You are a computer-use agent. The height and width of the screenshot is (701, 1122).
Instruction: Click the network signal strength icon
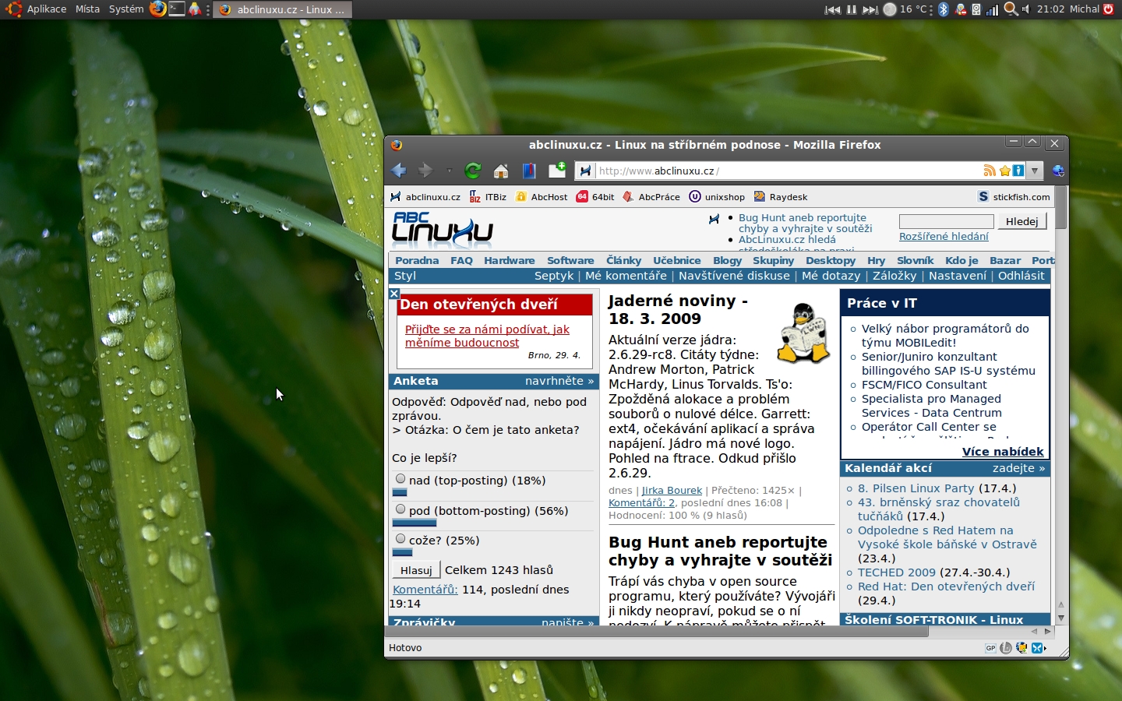(x=992, y=9)
